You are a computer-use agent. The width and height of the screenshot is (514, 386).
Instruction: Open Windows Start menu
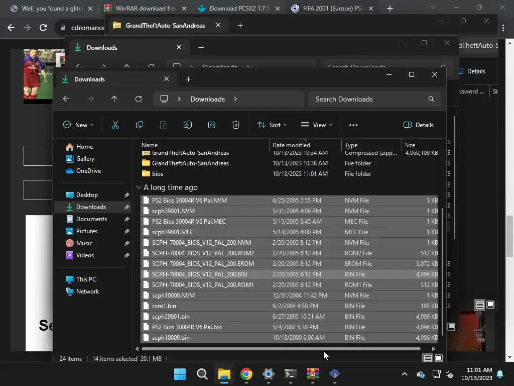[x=180, y=374]
